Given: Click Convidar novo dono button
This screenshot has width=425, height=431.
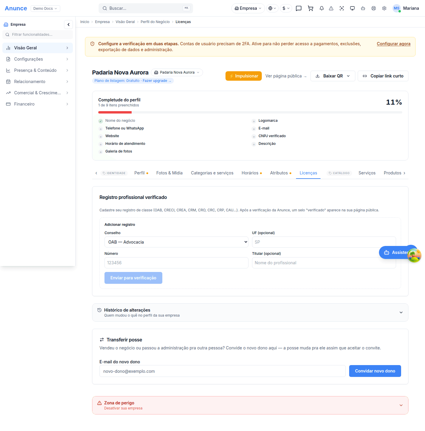Looking at the screenshot, I should tap(375, 371).
